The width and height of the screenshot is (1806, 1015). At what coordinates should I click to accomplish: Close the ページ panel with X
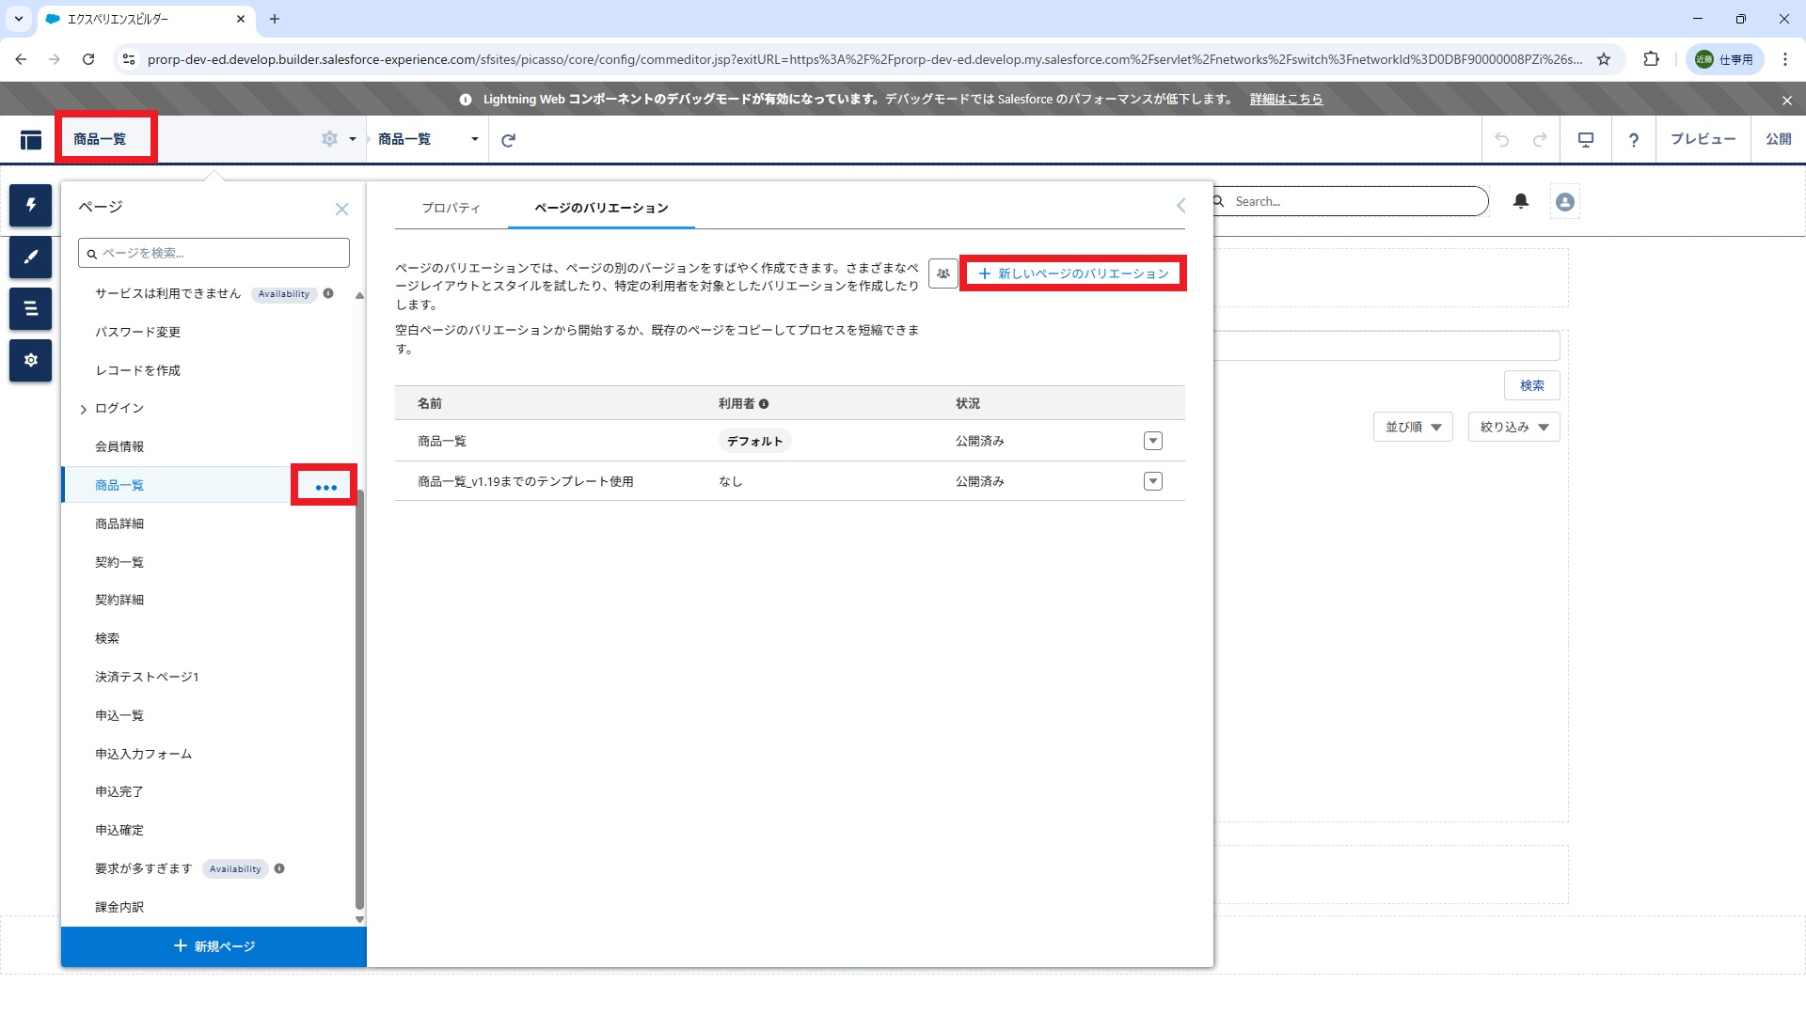341,210
